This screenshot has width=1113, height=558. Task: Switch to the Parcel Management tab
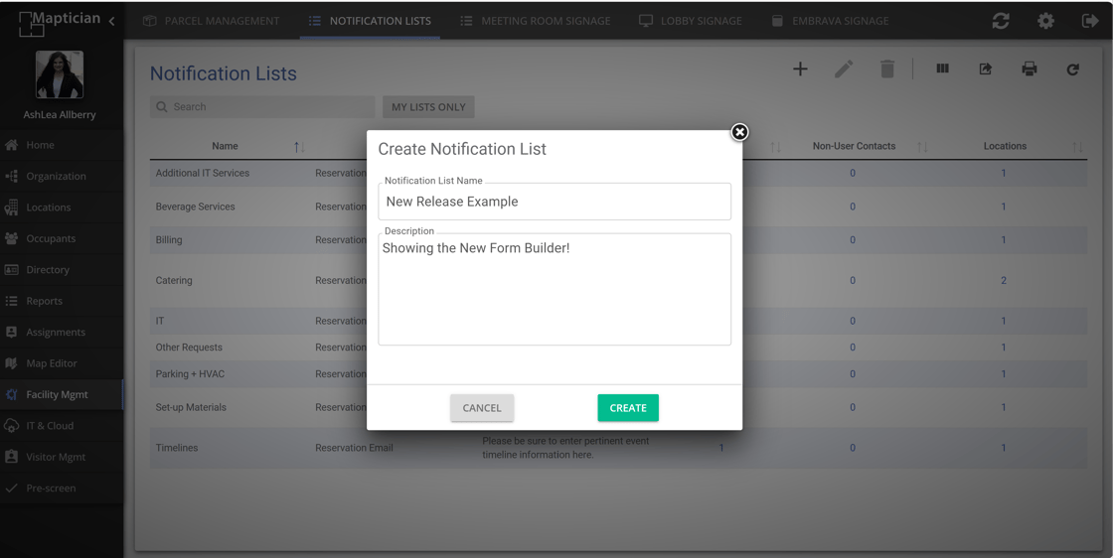coord(212,21)
